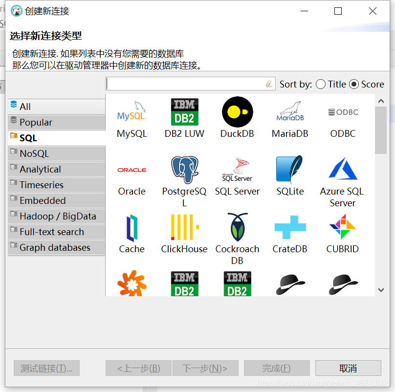Click the 下一步(N)> next button

pyautogui.click(x=205, y=368)
